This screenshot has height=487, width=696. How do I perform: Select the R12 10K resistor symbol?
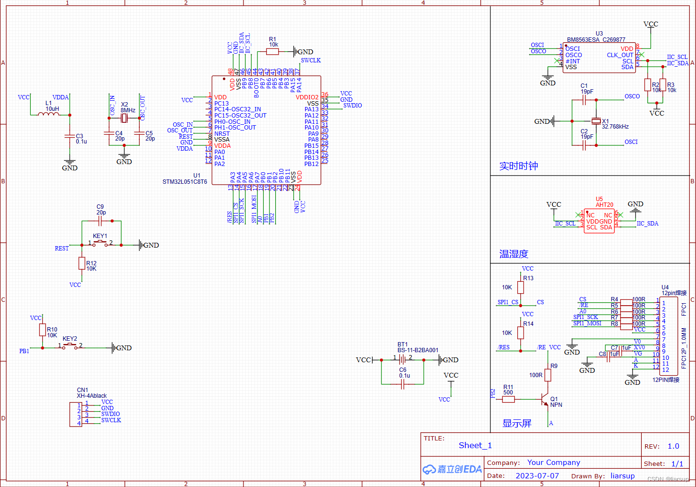pyautogui.click(x=82, y=263)
